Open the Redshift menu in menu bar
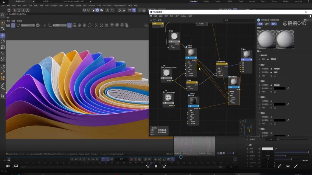312x175 pixels. tap(92, 5)
